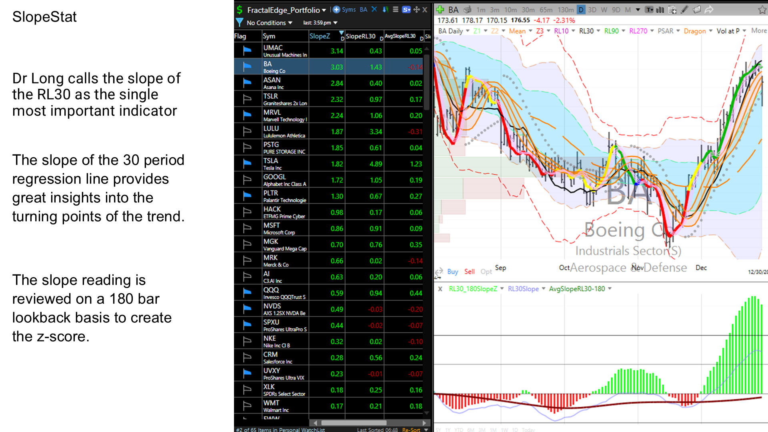Image resolution: width=768 pixels, height=432 pixels.
Task: Click the add-indicator grid icon
Action: pos(672,10)
